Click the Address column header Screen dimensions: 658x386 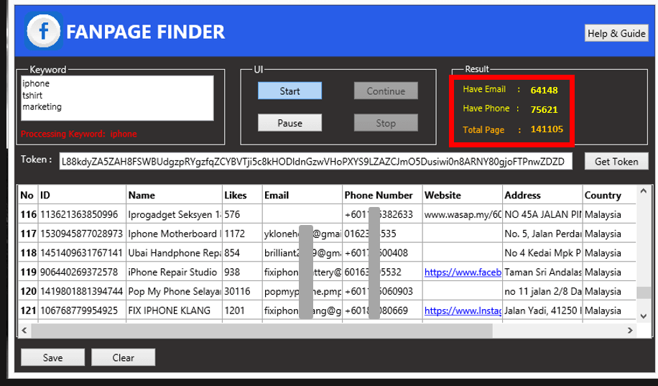pyautogui.click(x=542, y=196)
